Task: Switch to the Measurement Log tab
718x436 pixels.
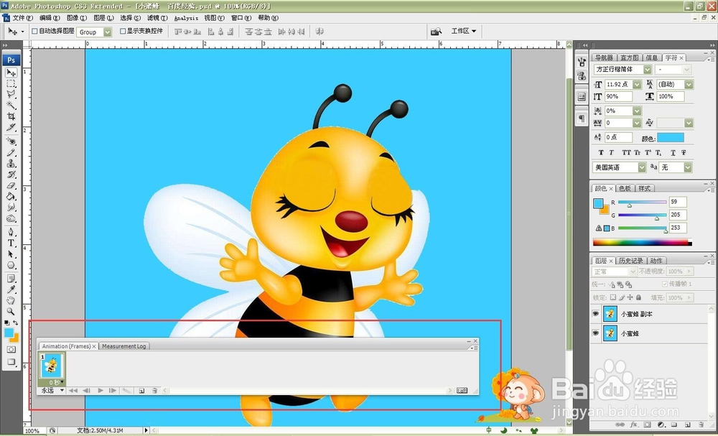Action: [124, 346]
